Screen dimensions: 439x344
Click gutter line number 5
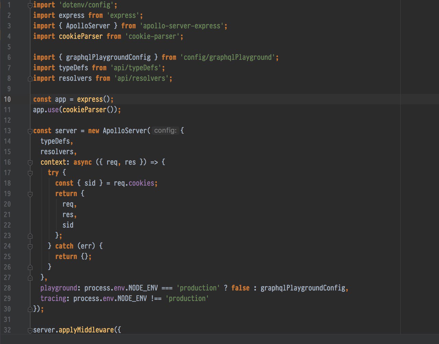click(x=9, y=47)
